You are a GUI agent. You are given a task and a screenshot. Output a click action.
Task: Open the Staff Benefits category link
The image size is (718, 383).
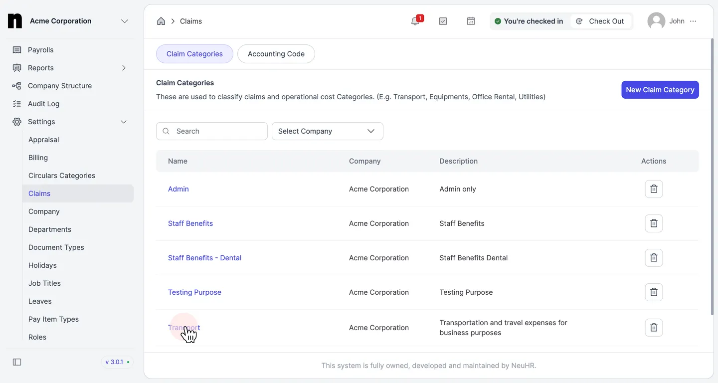pyautogui.click(x=190, y=223)
